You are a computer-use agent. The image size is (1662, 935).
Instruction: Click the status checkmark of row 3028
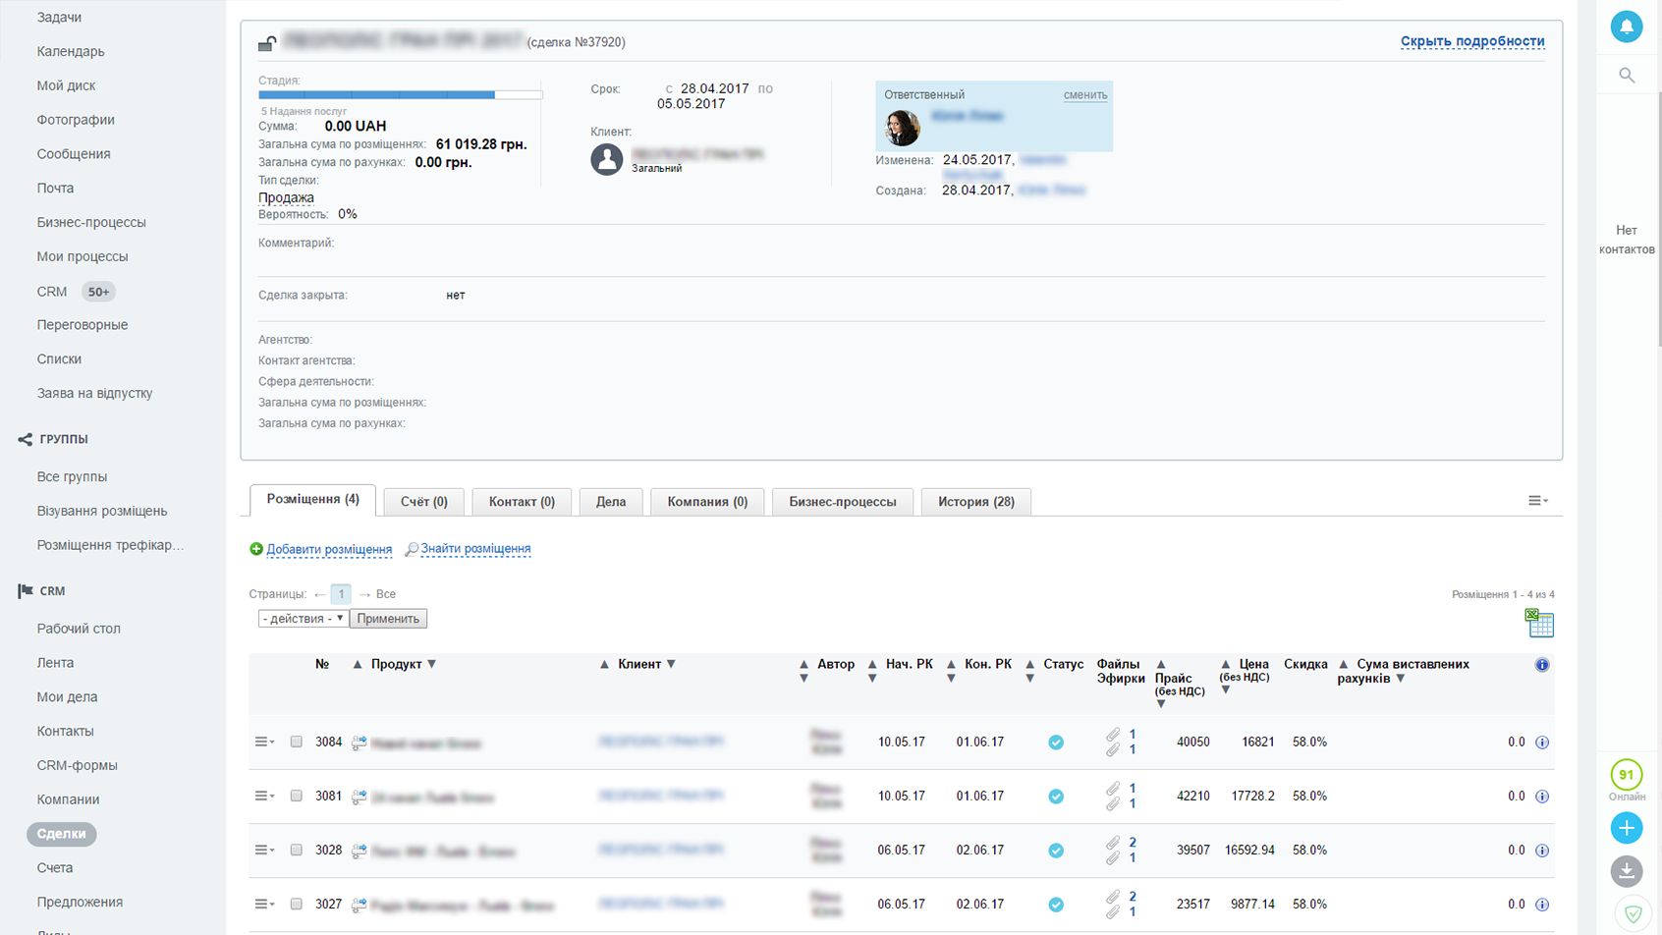[x=1056, y=851]
